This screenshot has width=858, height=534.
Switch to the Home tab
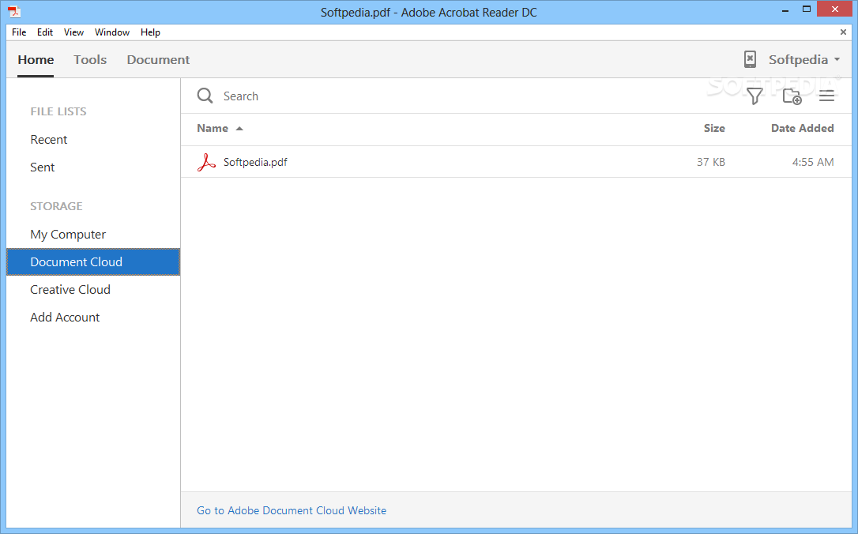pyautogui.click(x=36, y=59)
